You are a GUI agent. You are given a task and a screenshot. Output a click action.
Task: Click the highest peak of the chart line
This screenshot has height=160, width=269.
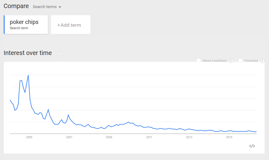[28, 75]
